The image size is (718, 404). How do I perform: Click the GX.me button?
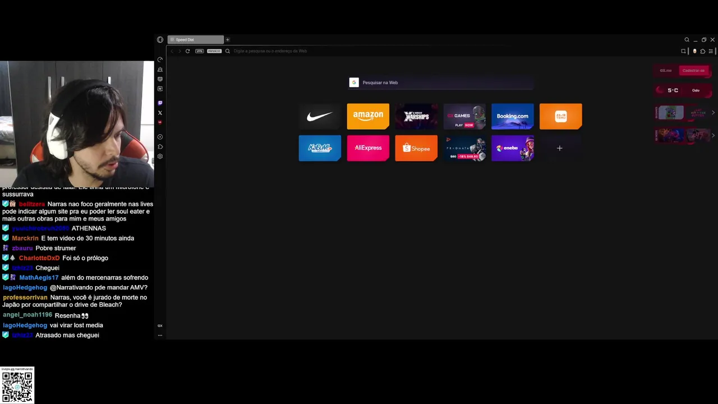point(666,71)
